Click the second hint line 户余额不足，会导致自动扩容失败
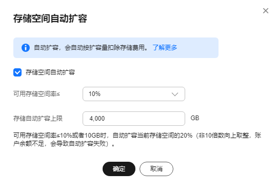The image size is (277, 191). pos(64,144)
